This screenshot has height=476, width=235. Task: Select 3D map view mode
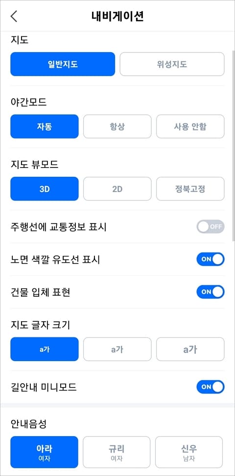(45, 189)
